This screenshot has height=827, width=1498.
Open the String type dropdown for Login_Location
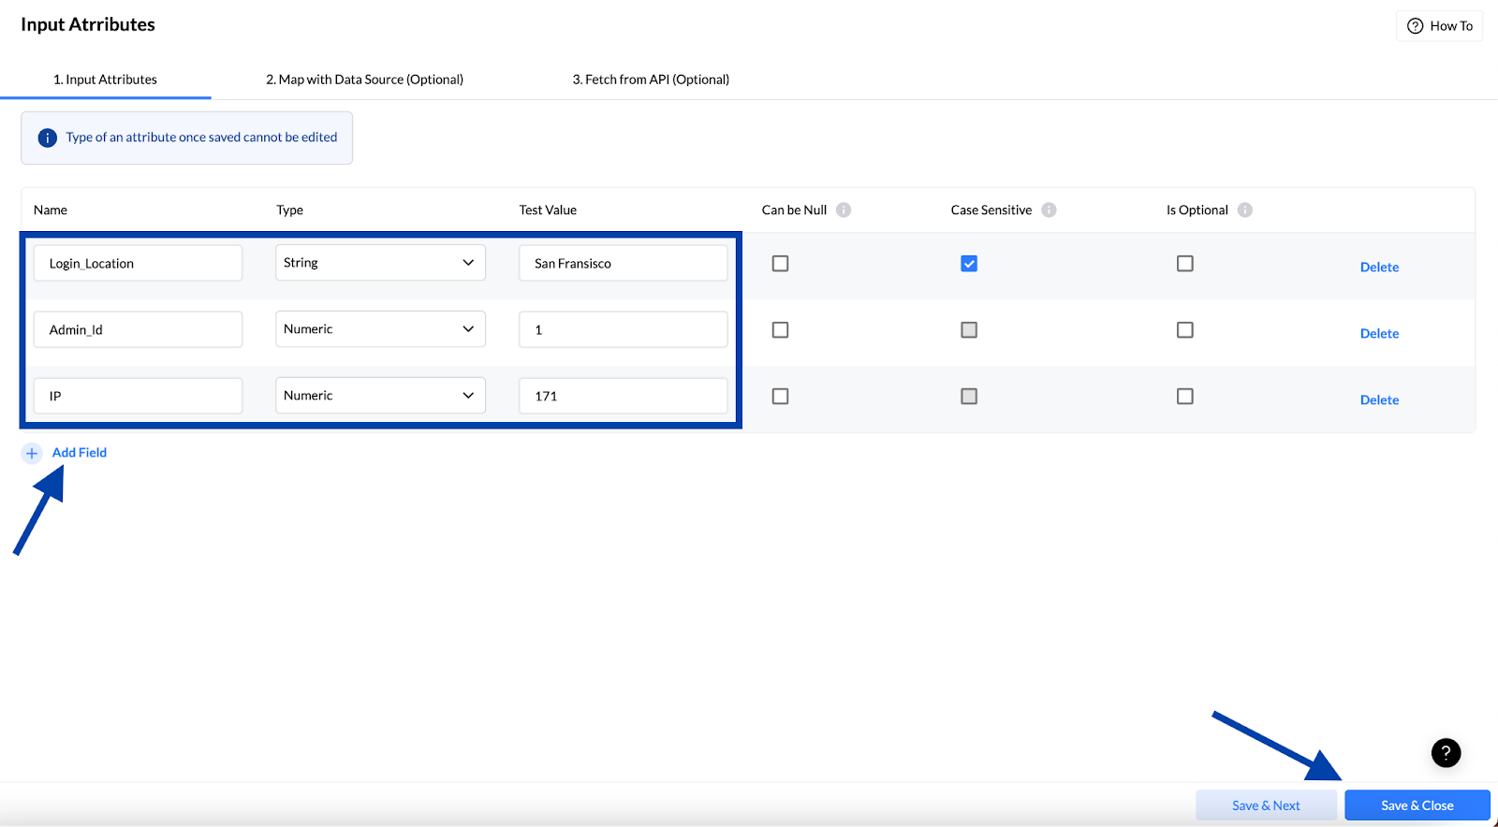click(x=380, y=263)
